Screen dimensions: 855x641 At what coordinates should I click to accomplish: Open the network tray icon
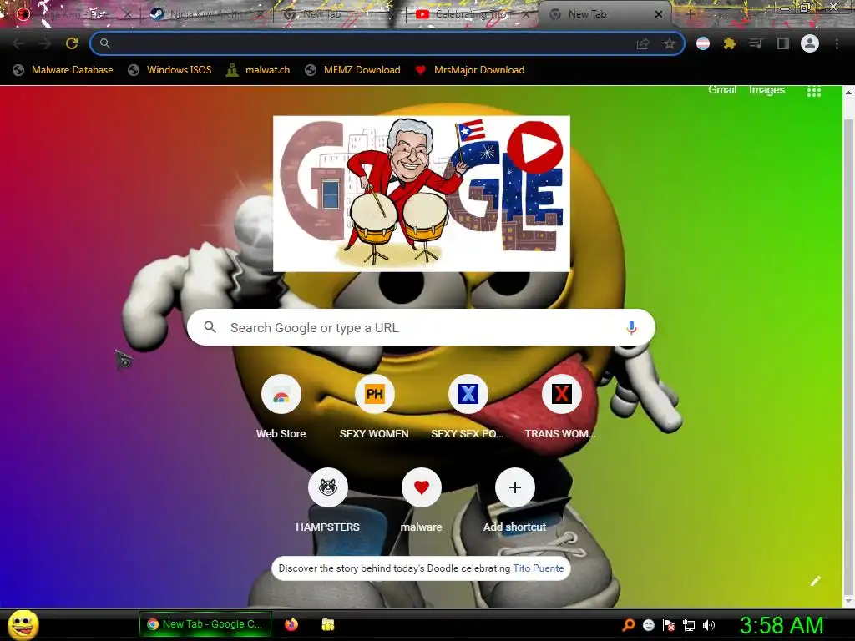point(689,625)
